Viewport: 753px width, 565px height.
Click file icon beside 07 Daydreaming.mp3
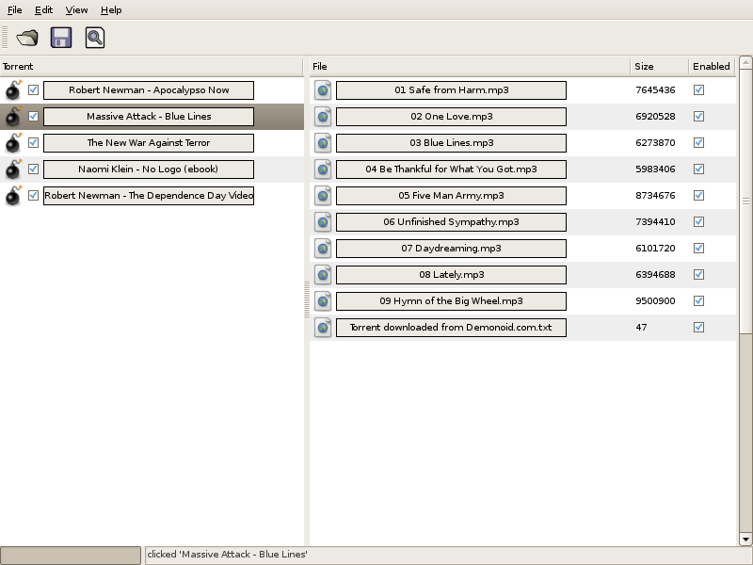coord(323,249)
